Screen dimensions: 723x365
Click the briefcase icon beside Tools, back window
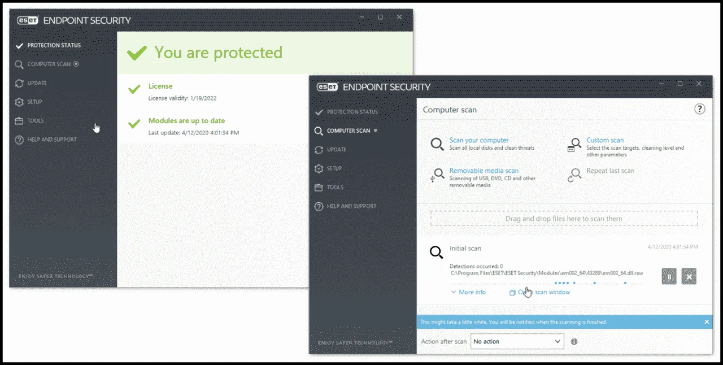(x=19, y=121)
